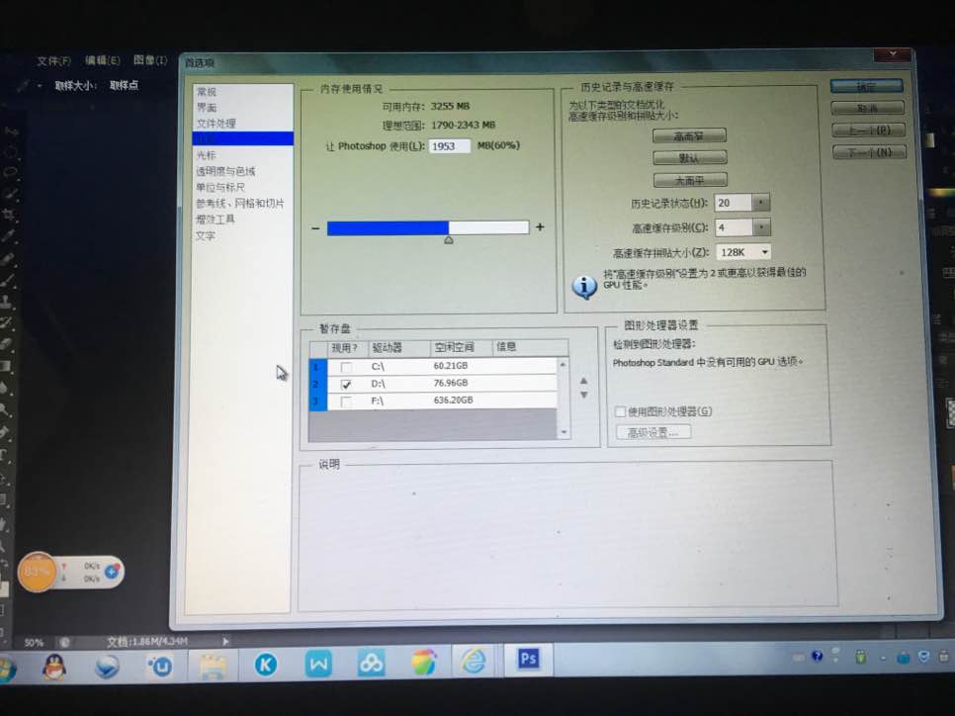Enable F:\ as scratch disk
The width and height of the screenshot is (955, 716).
point(346,401)
